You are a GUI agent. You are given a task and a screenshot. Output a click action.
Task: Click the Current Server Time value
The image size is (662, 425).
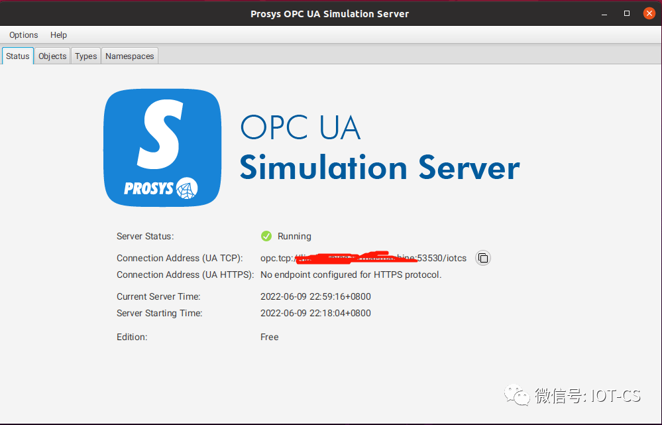(315, 296)
